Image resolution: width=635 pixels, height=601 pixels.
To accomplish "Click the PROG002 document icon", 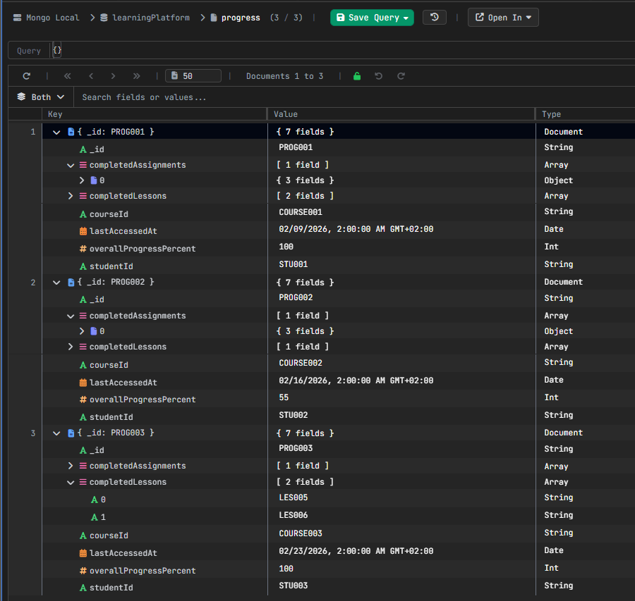I will pyautogui.click(x=71, y=283).
